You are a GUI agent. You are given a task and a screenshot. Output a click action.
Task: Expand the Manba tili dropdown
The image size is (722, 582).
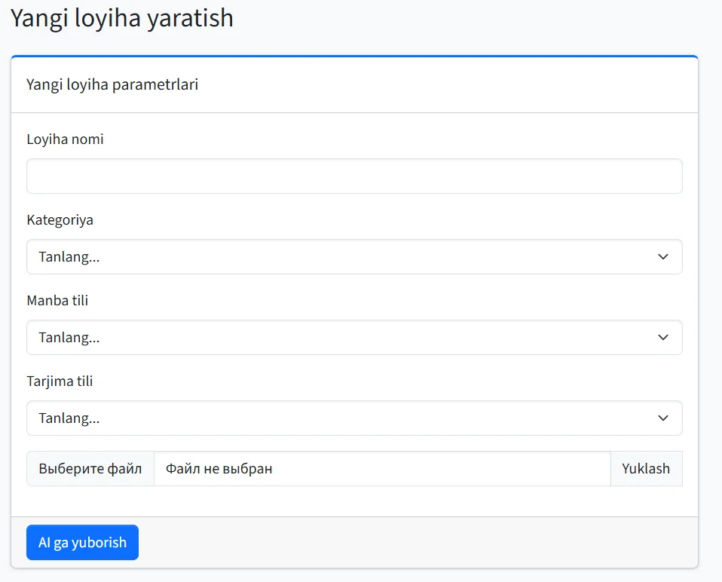click(354, 338)
